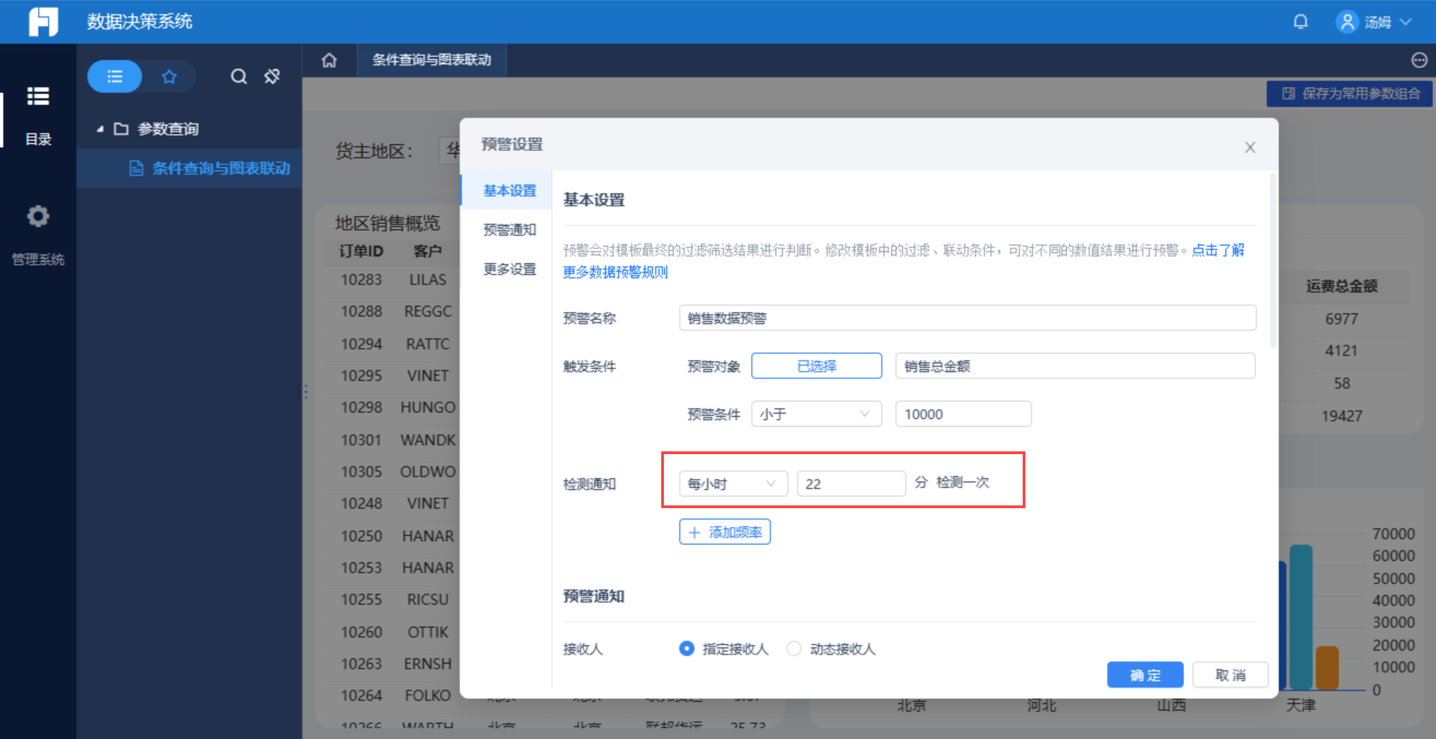Click the user avatar icon
Screen dimensions: 1436x739
coord(1347,22)
